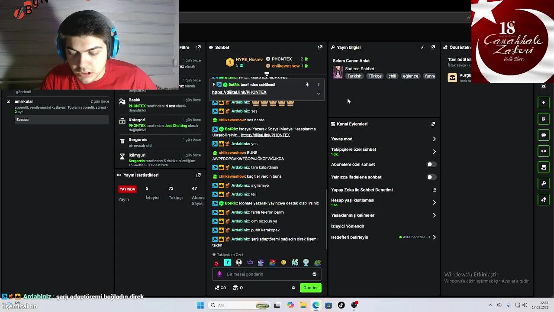Select the Türkçe tag

click(375, 76)
